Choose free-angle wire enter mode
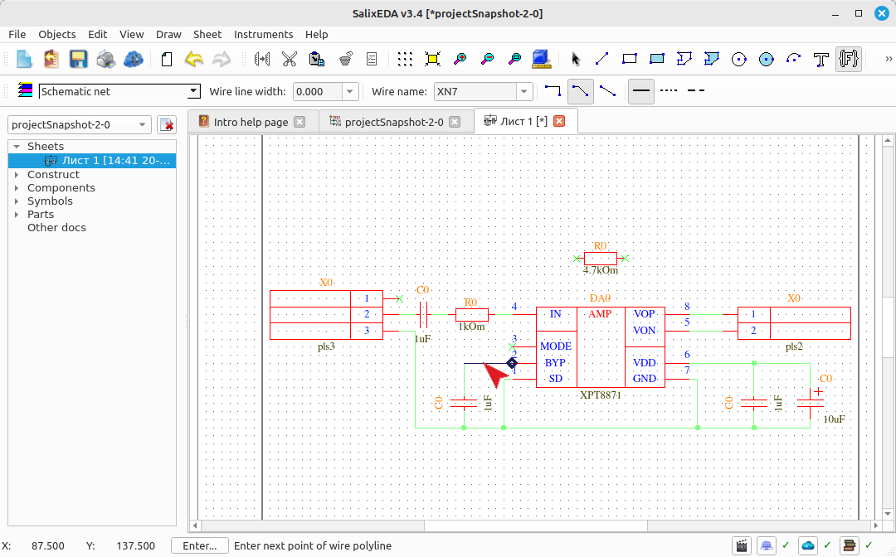 pyautogui.click(x=607, y=90)
